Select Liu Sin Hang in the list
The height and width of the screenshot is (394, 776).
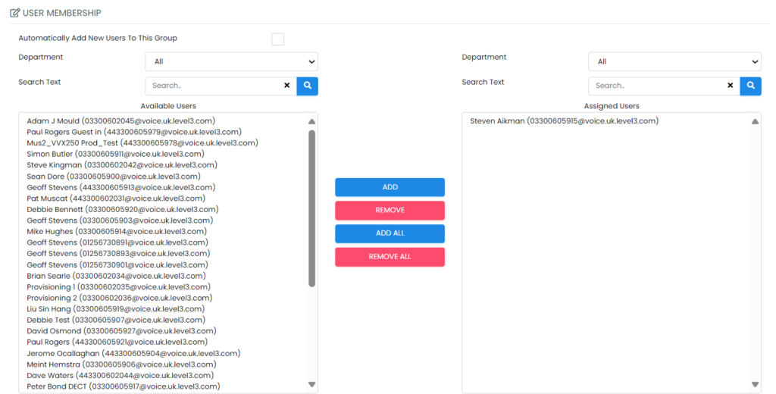(115, 309)
